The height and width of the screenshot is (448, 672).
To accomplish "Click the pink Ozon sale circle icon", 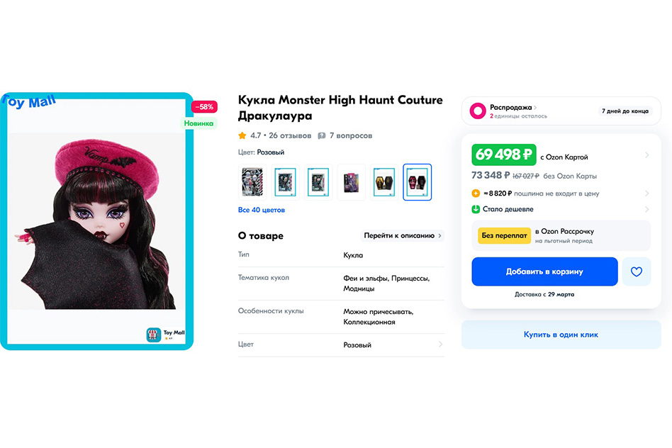I will 478,111.
